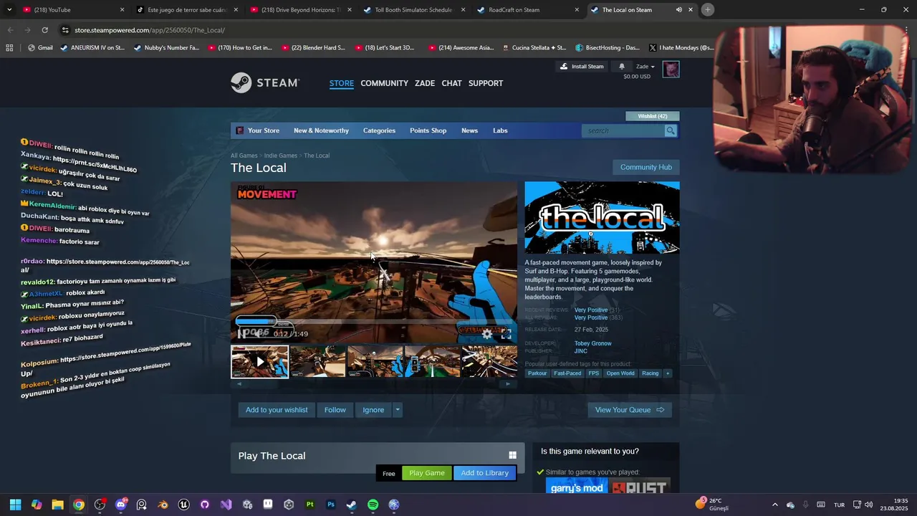Open the Points Shop store tab
This screenshot has width=917, height=516.
click(x=428, y=130)
